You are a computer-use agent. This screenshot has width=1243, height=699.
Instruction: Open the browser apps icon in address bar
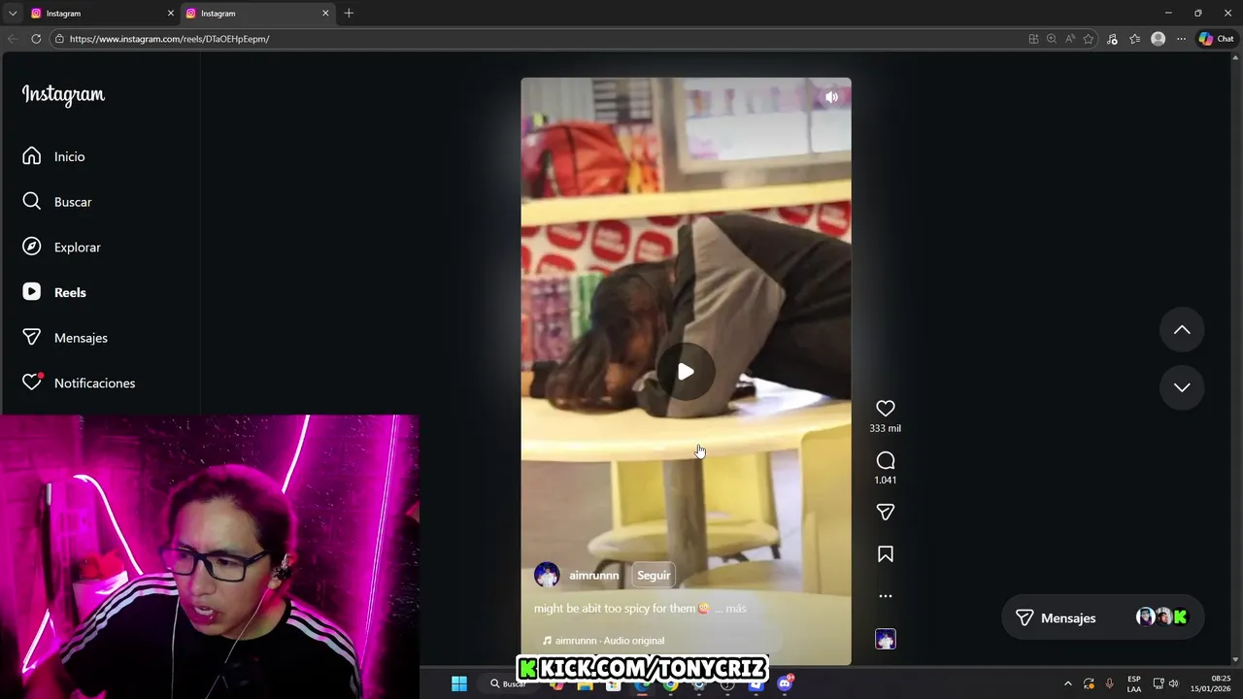(1033, 39)
